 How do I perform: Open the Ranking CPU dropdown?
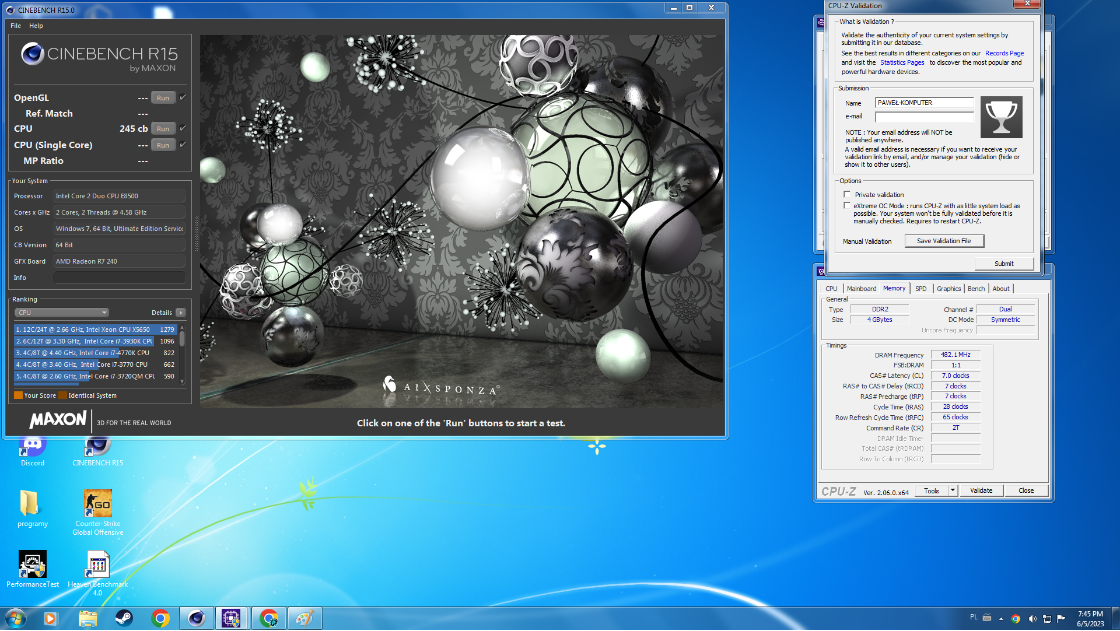coord(62,313)
